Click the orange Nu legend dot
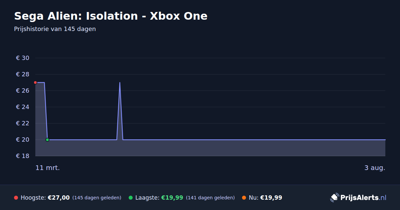The height and width of the screenshot is (210, 400). [244, 198]
